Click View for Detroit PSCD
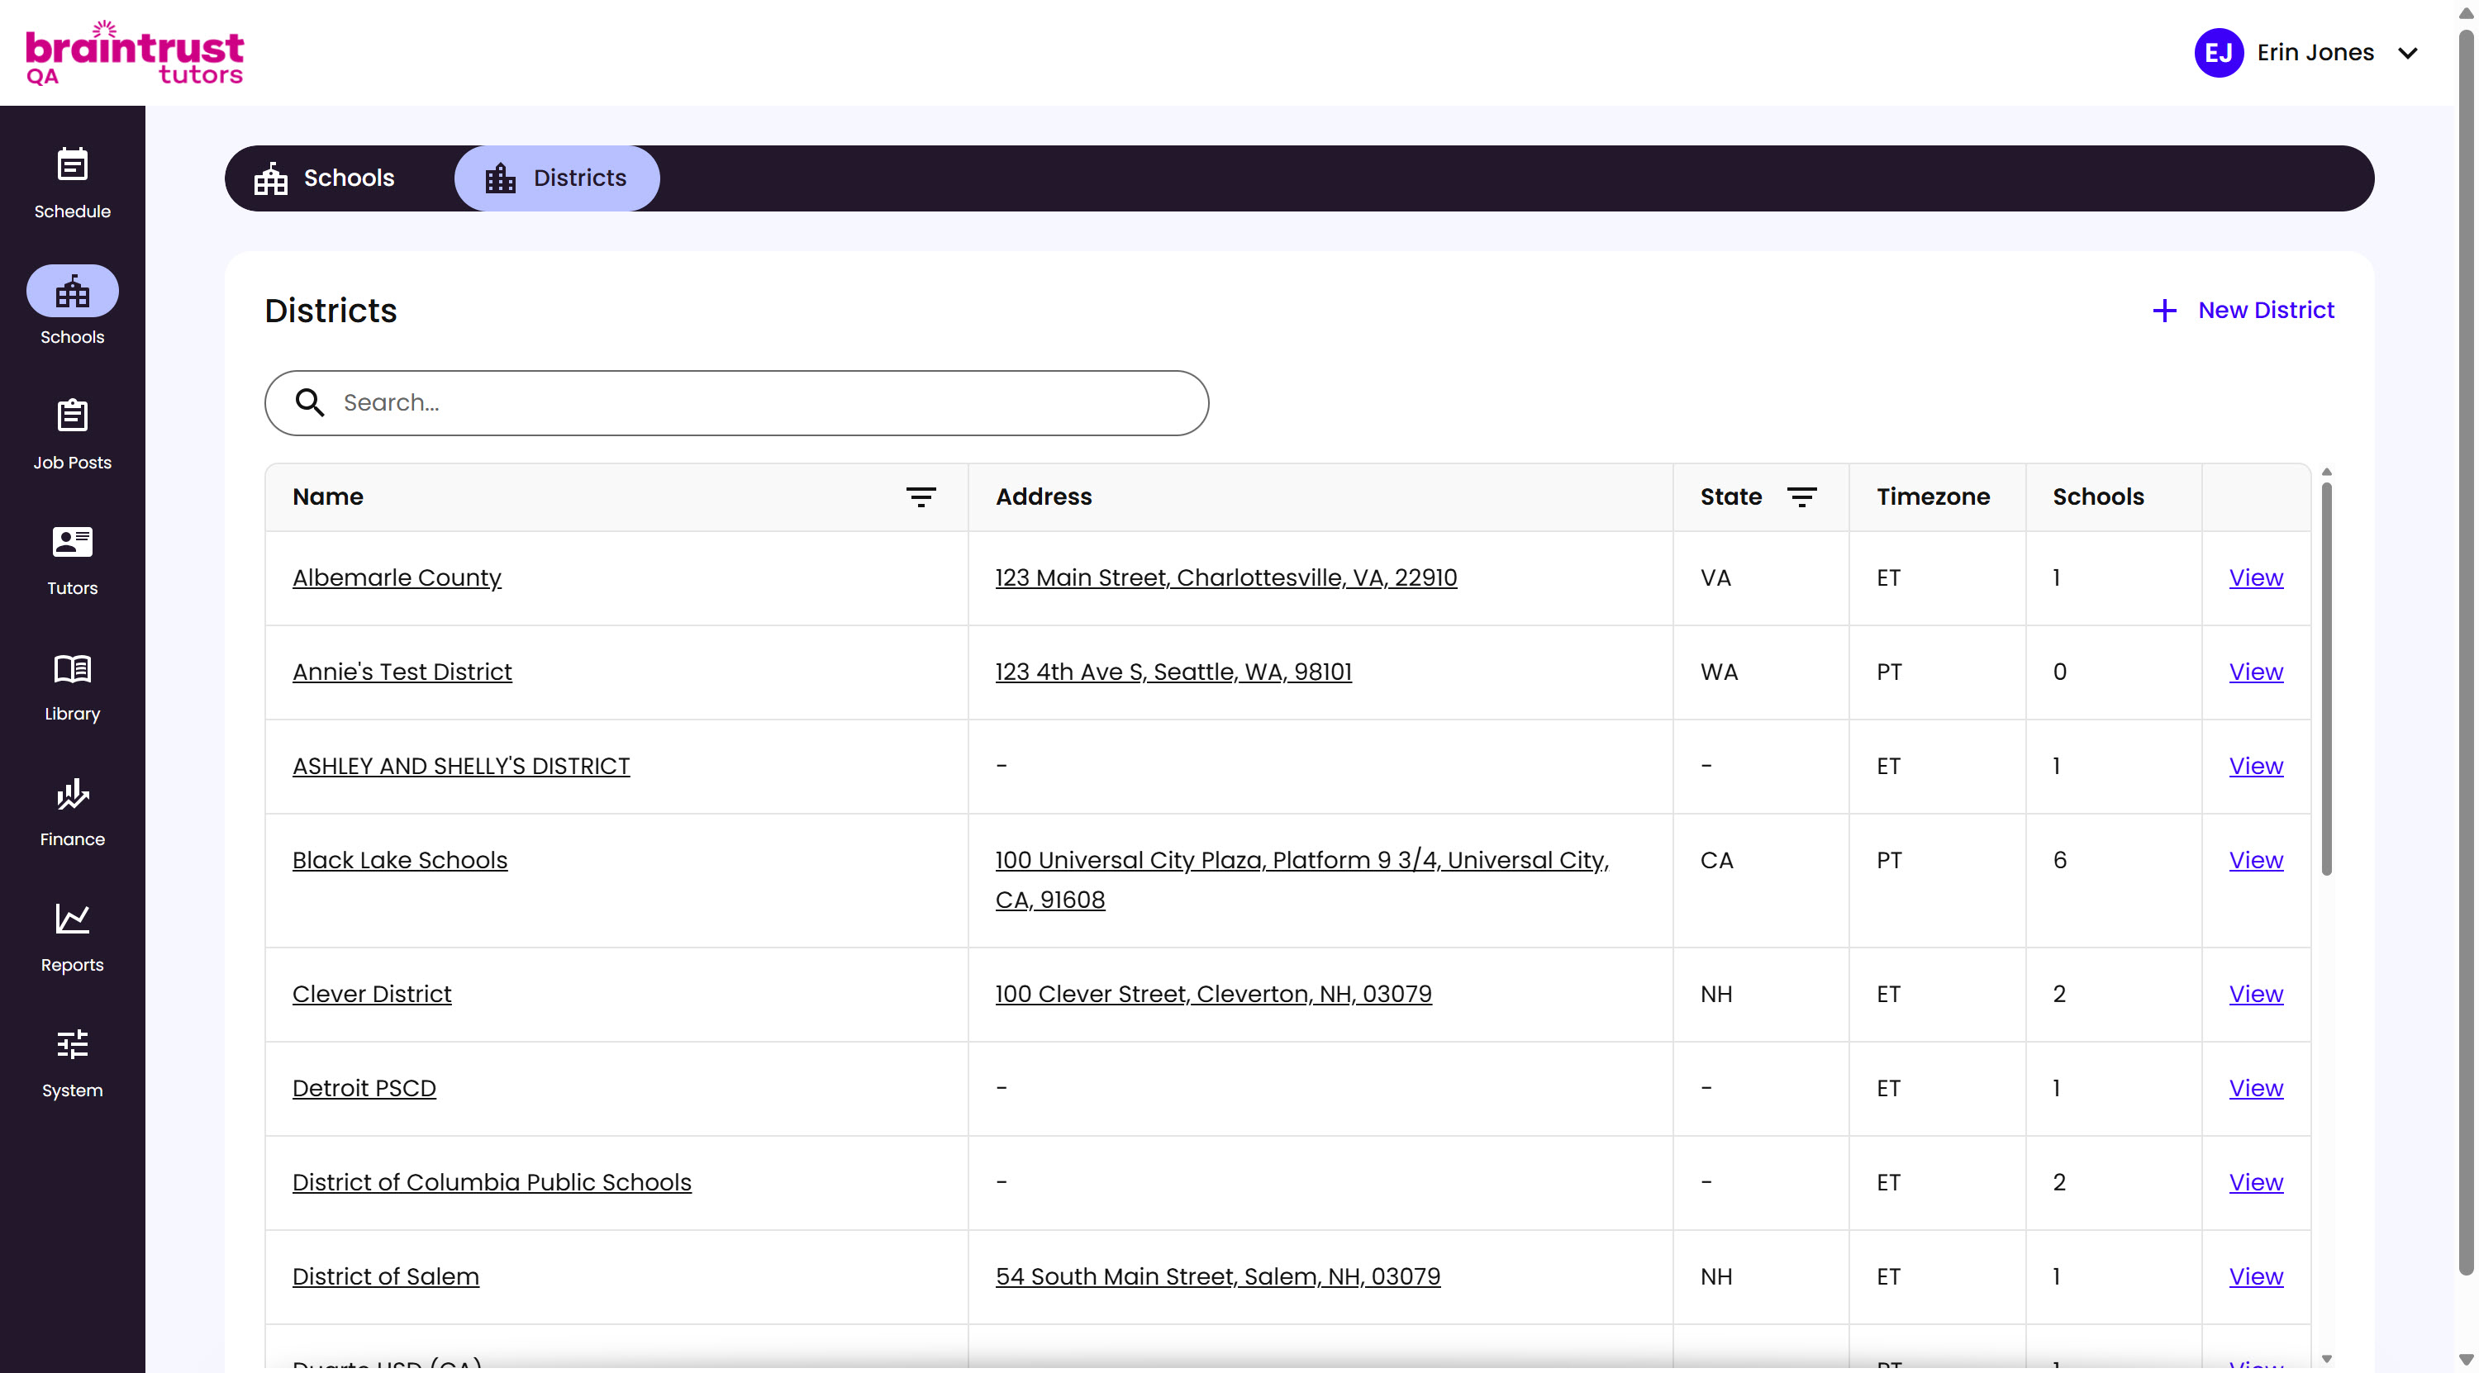The width and height of the screenshot is (2479, 1373). tap(2256, 1088)
